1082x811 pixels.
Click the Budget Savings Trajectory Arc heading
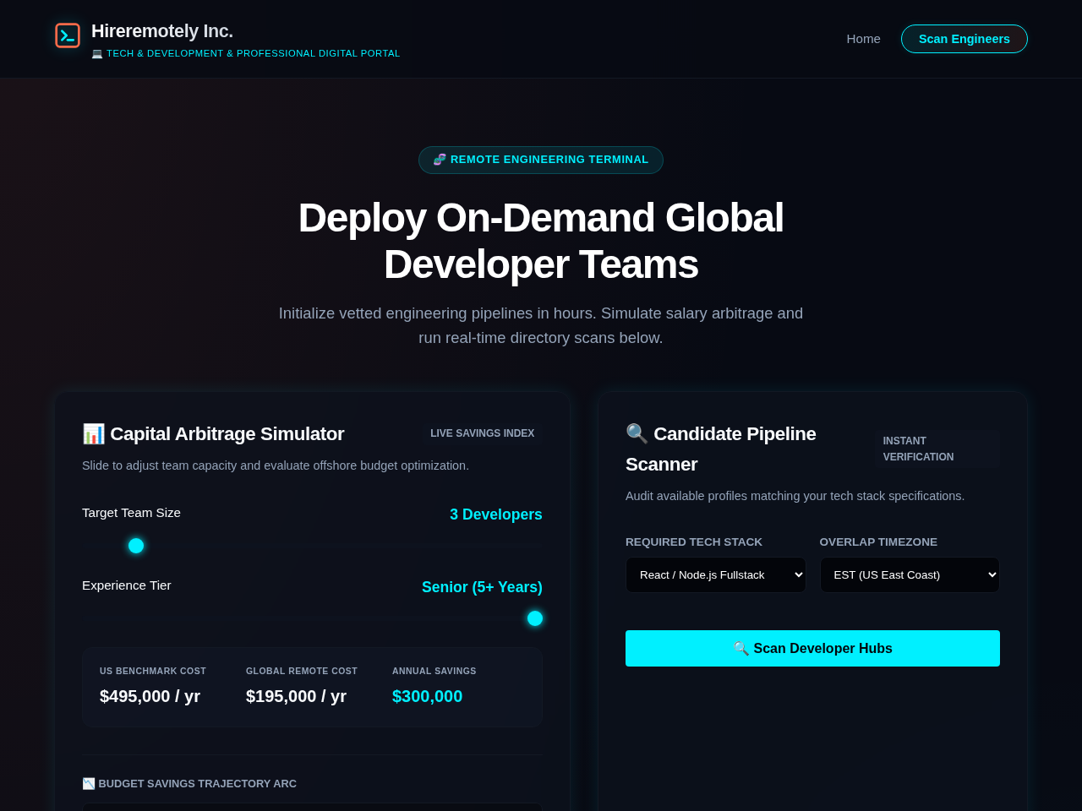[189, 784]
